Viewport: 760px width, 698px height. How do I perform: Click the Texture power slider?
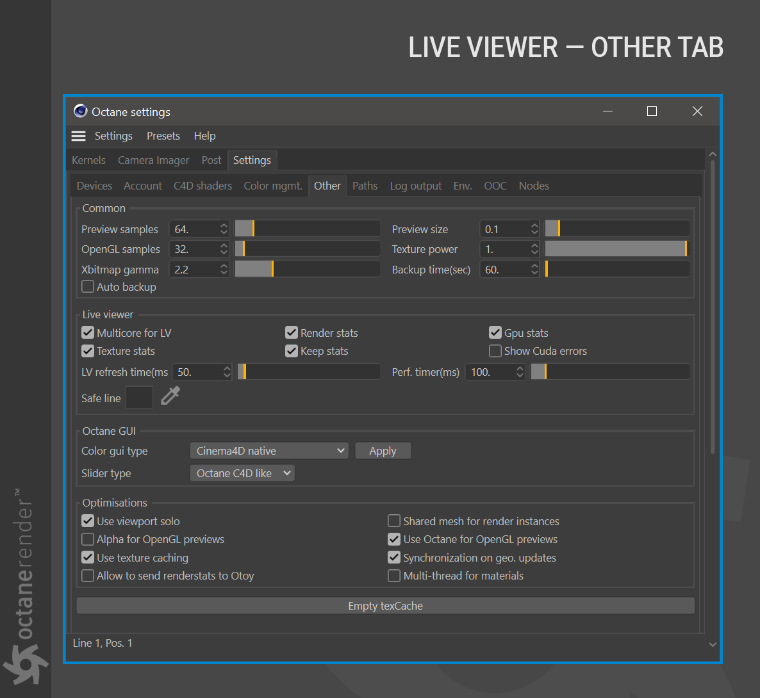click(617, 249)
